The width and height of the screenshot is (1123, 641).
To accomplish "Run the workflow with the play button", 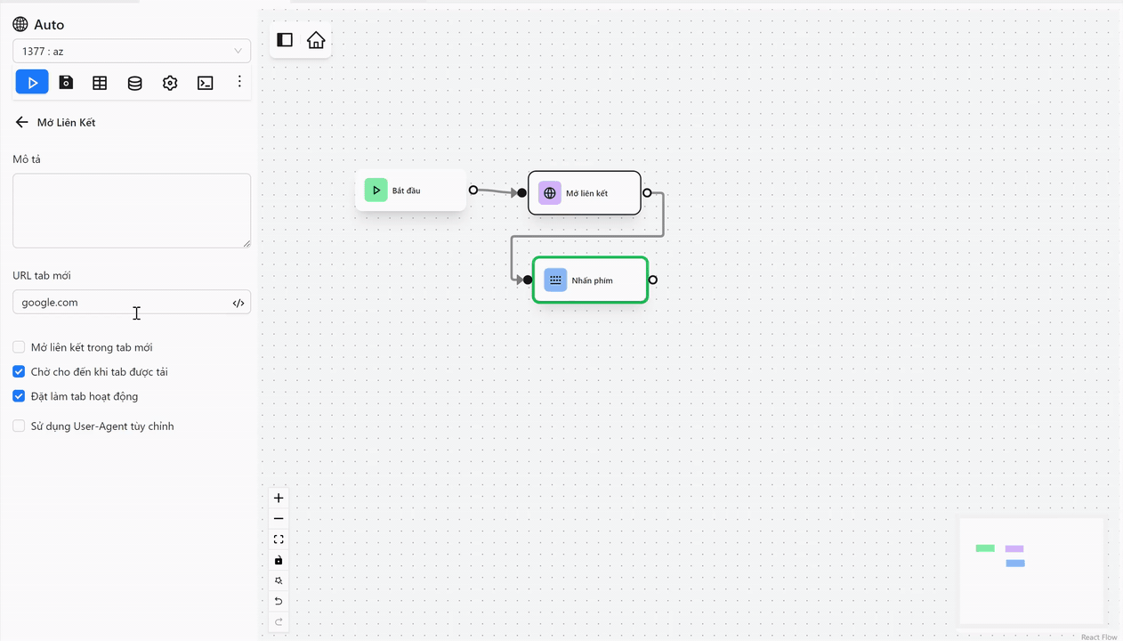I will tap(32, 82).
